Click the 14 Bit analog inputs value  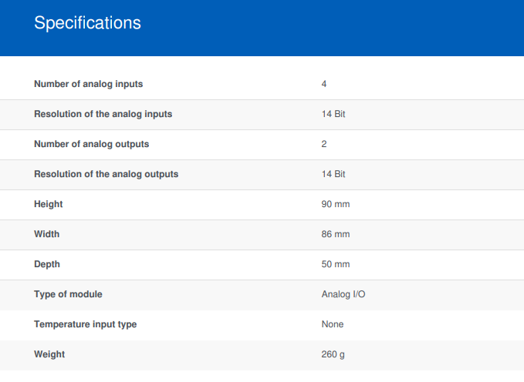tap(333, 114)
